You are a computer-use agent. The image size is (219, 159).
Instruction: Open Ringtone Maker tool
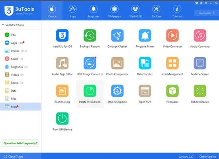(x=145, y=35)
